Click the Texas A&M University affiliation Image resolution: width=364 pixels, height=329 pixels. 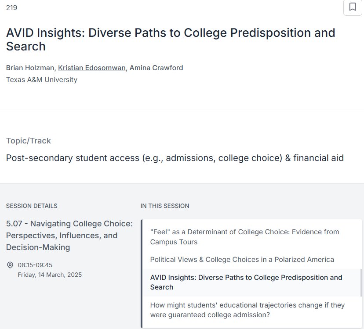(42, 80)
